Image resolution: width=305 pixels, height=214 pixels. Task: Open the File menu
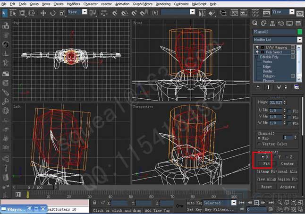coord(4,4)
